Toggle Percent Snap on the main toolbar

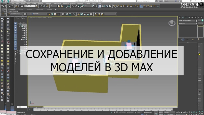point(121,6)
